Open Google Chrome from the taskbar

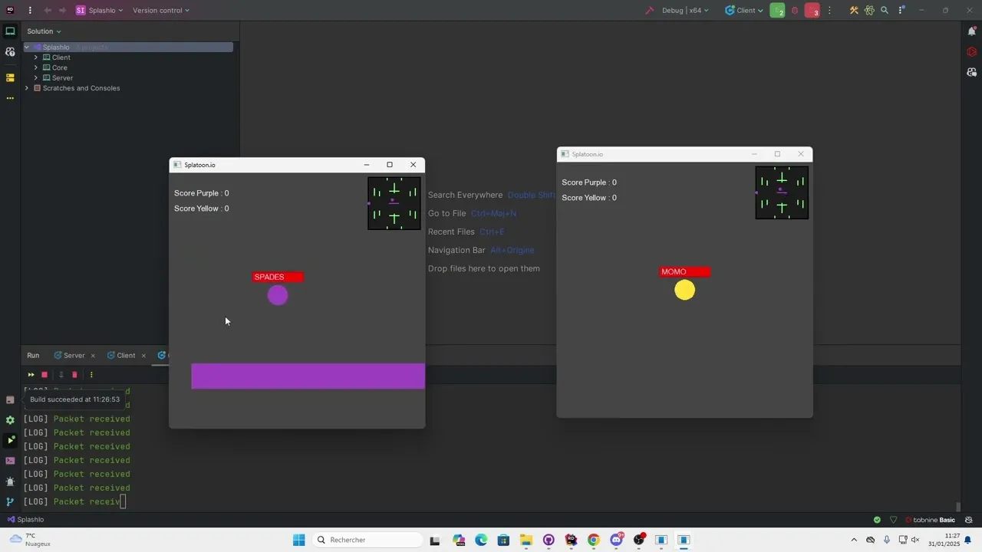[593, 540]
